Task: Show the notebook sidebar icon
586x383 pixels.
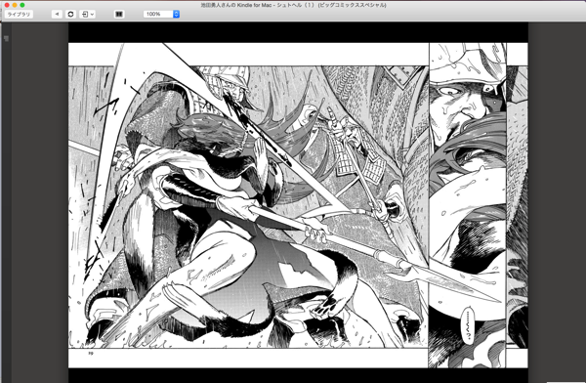Action: point(6,38)
